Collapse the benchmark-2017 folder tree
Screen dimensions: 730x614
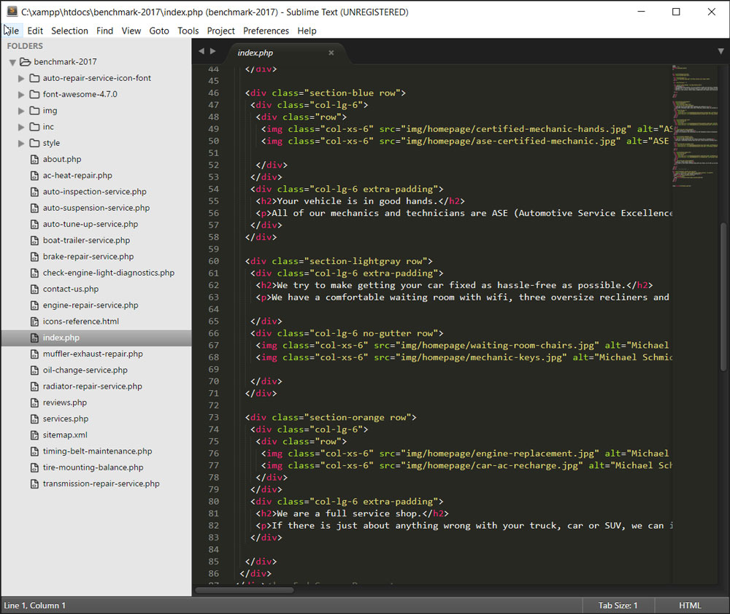point(12,61)
